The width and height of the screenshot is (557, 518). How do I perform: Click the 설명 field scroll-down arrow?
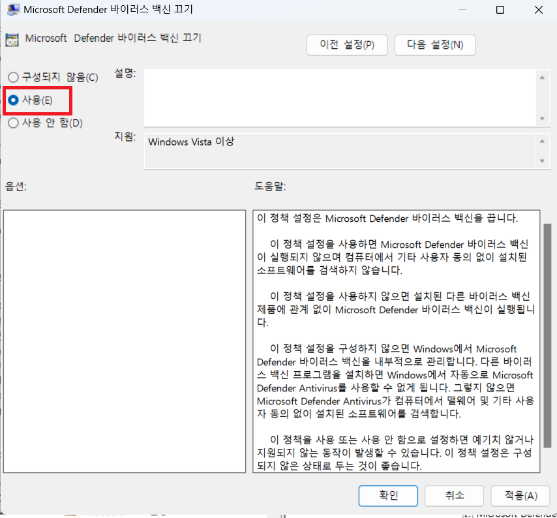point(543,119)
